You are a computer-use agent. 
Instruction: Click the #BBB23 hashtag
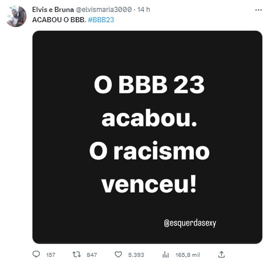click(101, 20)
